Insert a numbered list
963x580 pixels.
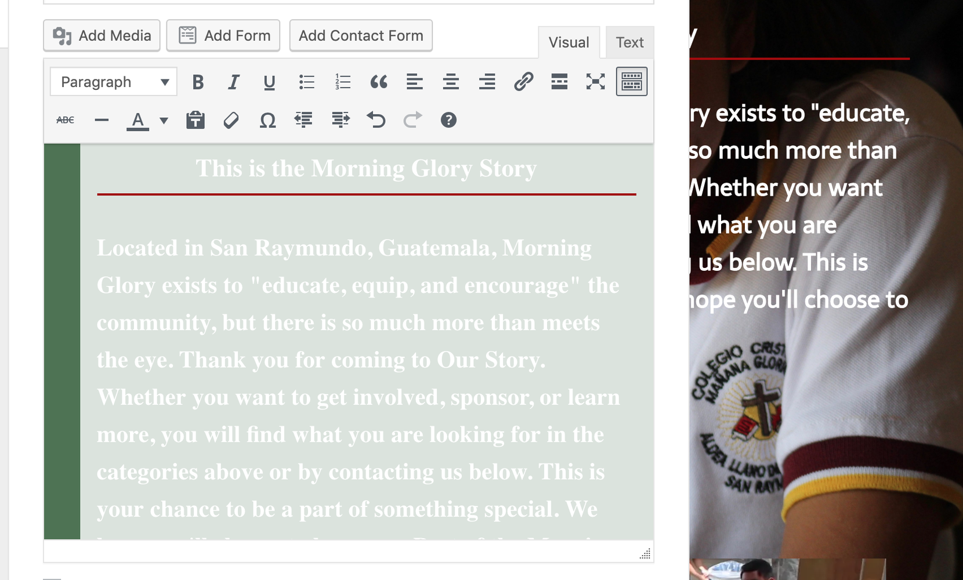(342, 82)
